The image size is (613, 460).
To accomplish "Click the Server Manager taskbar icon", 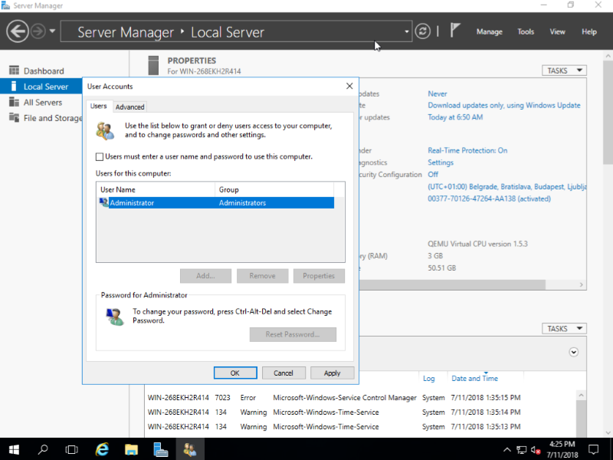I will coord(161,449).
